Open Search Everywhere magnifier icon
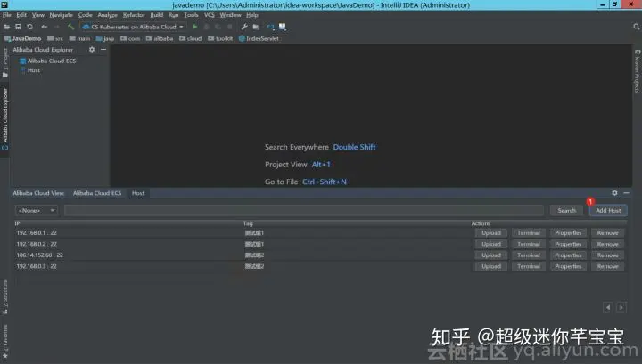The image size is (642, 364). [637, 27]
